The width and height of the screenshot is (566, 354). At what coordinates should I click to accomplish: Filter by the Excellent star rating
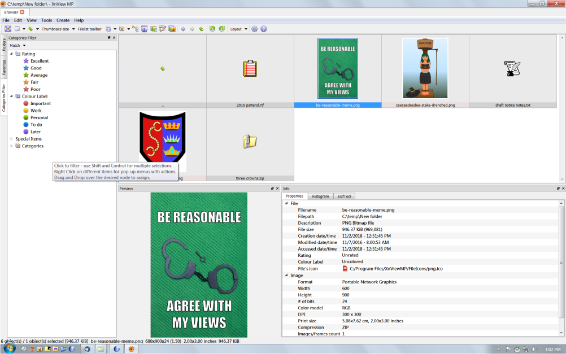(x=39, y=61)
